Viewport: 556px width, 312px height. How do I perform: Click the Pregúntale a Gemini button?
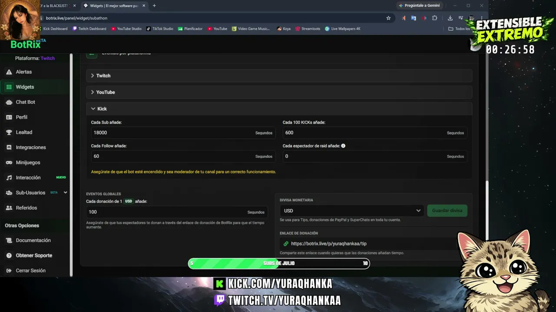click(419, 6)
